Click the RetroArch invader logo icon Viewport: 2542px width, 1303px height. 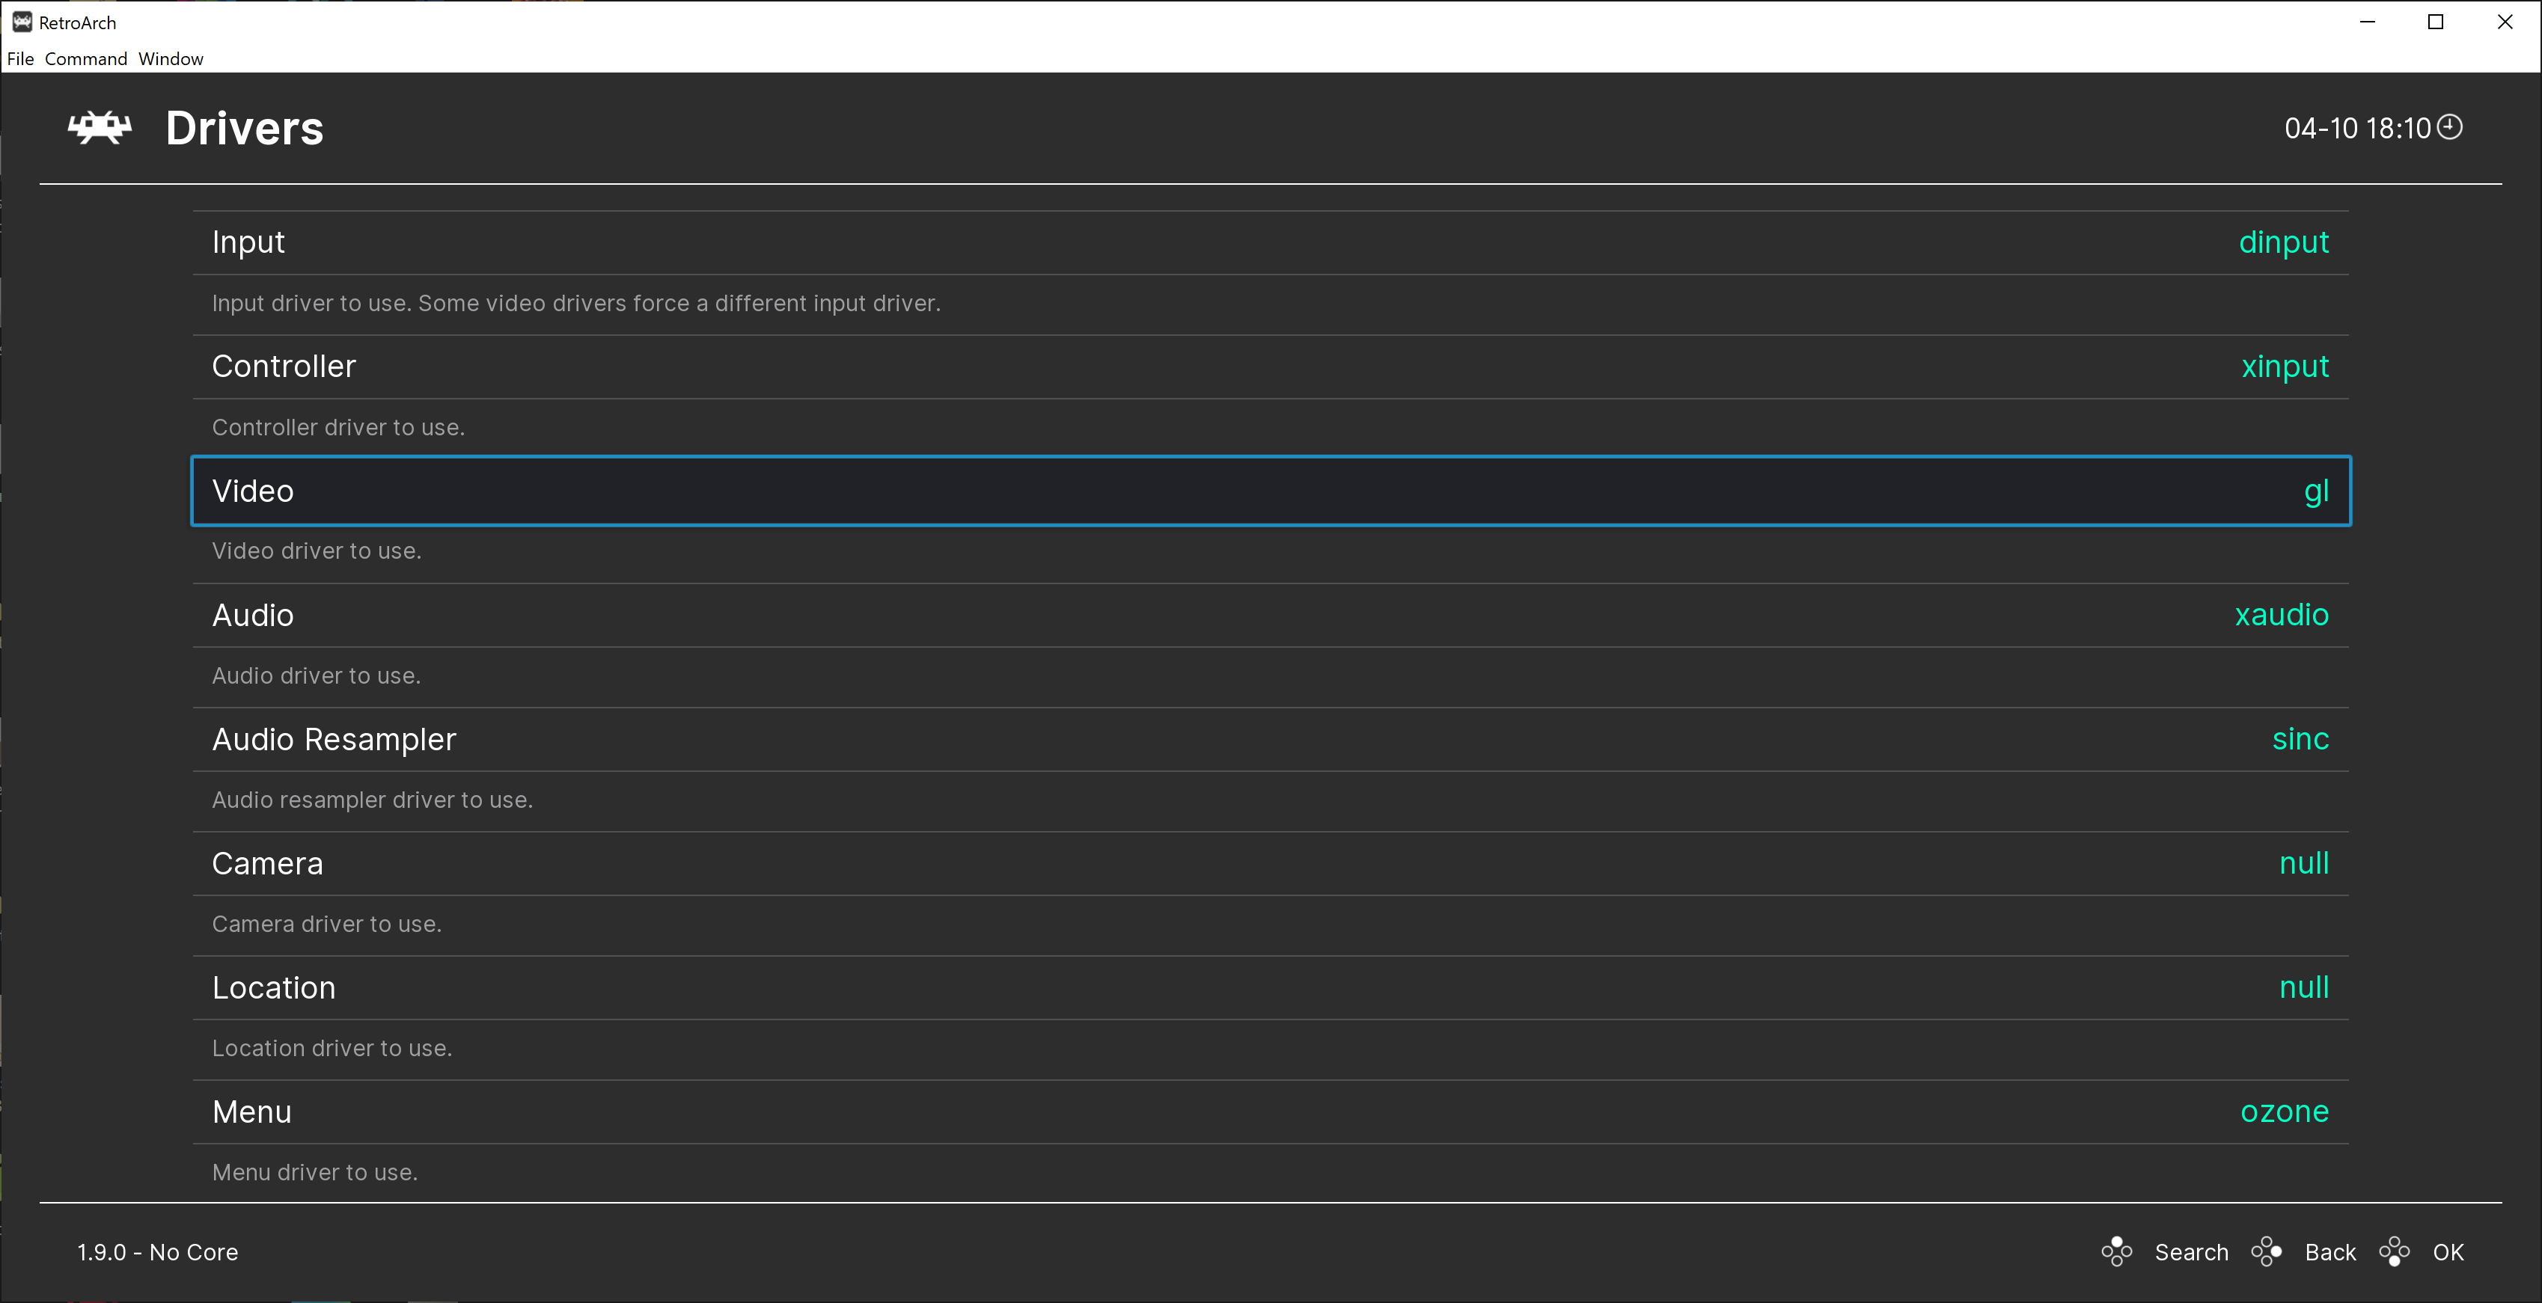100,128
